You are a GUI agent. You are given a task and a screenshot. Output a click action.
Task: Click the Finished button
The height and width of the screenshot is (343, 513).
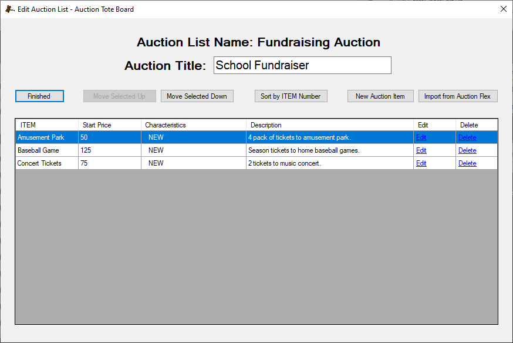[39, 96]
